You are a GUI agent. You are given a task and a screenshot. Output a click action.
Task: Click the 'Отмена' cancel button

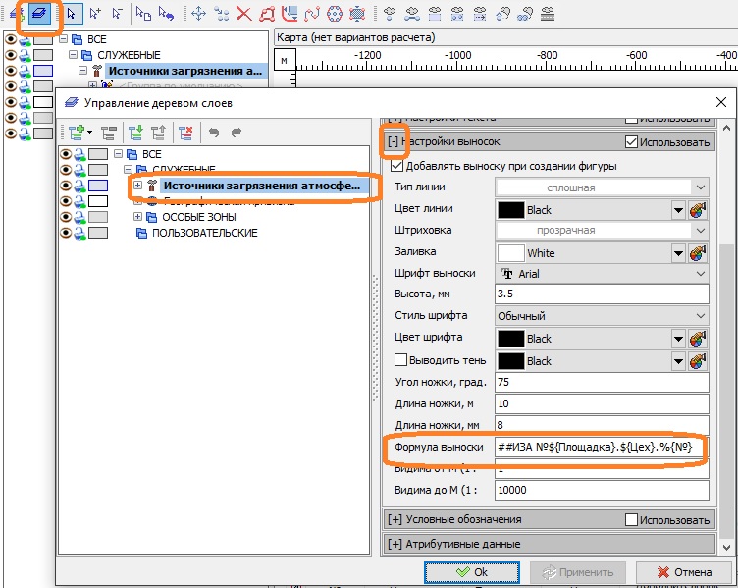(683, 572)
